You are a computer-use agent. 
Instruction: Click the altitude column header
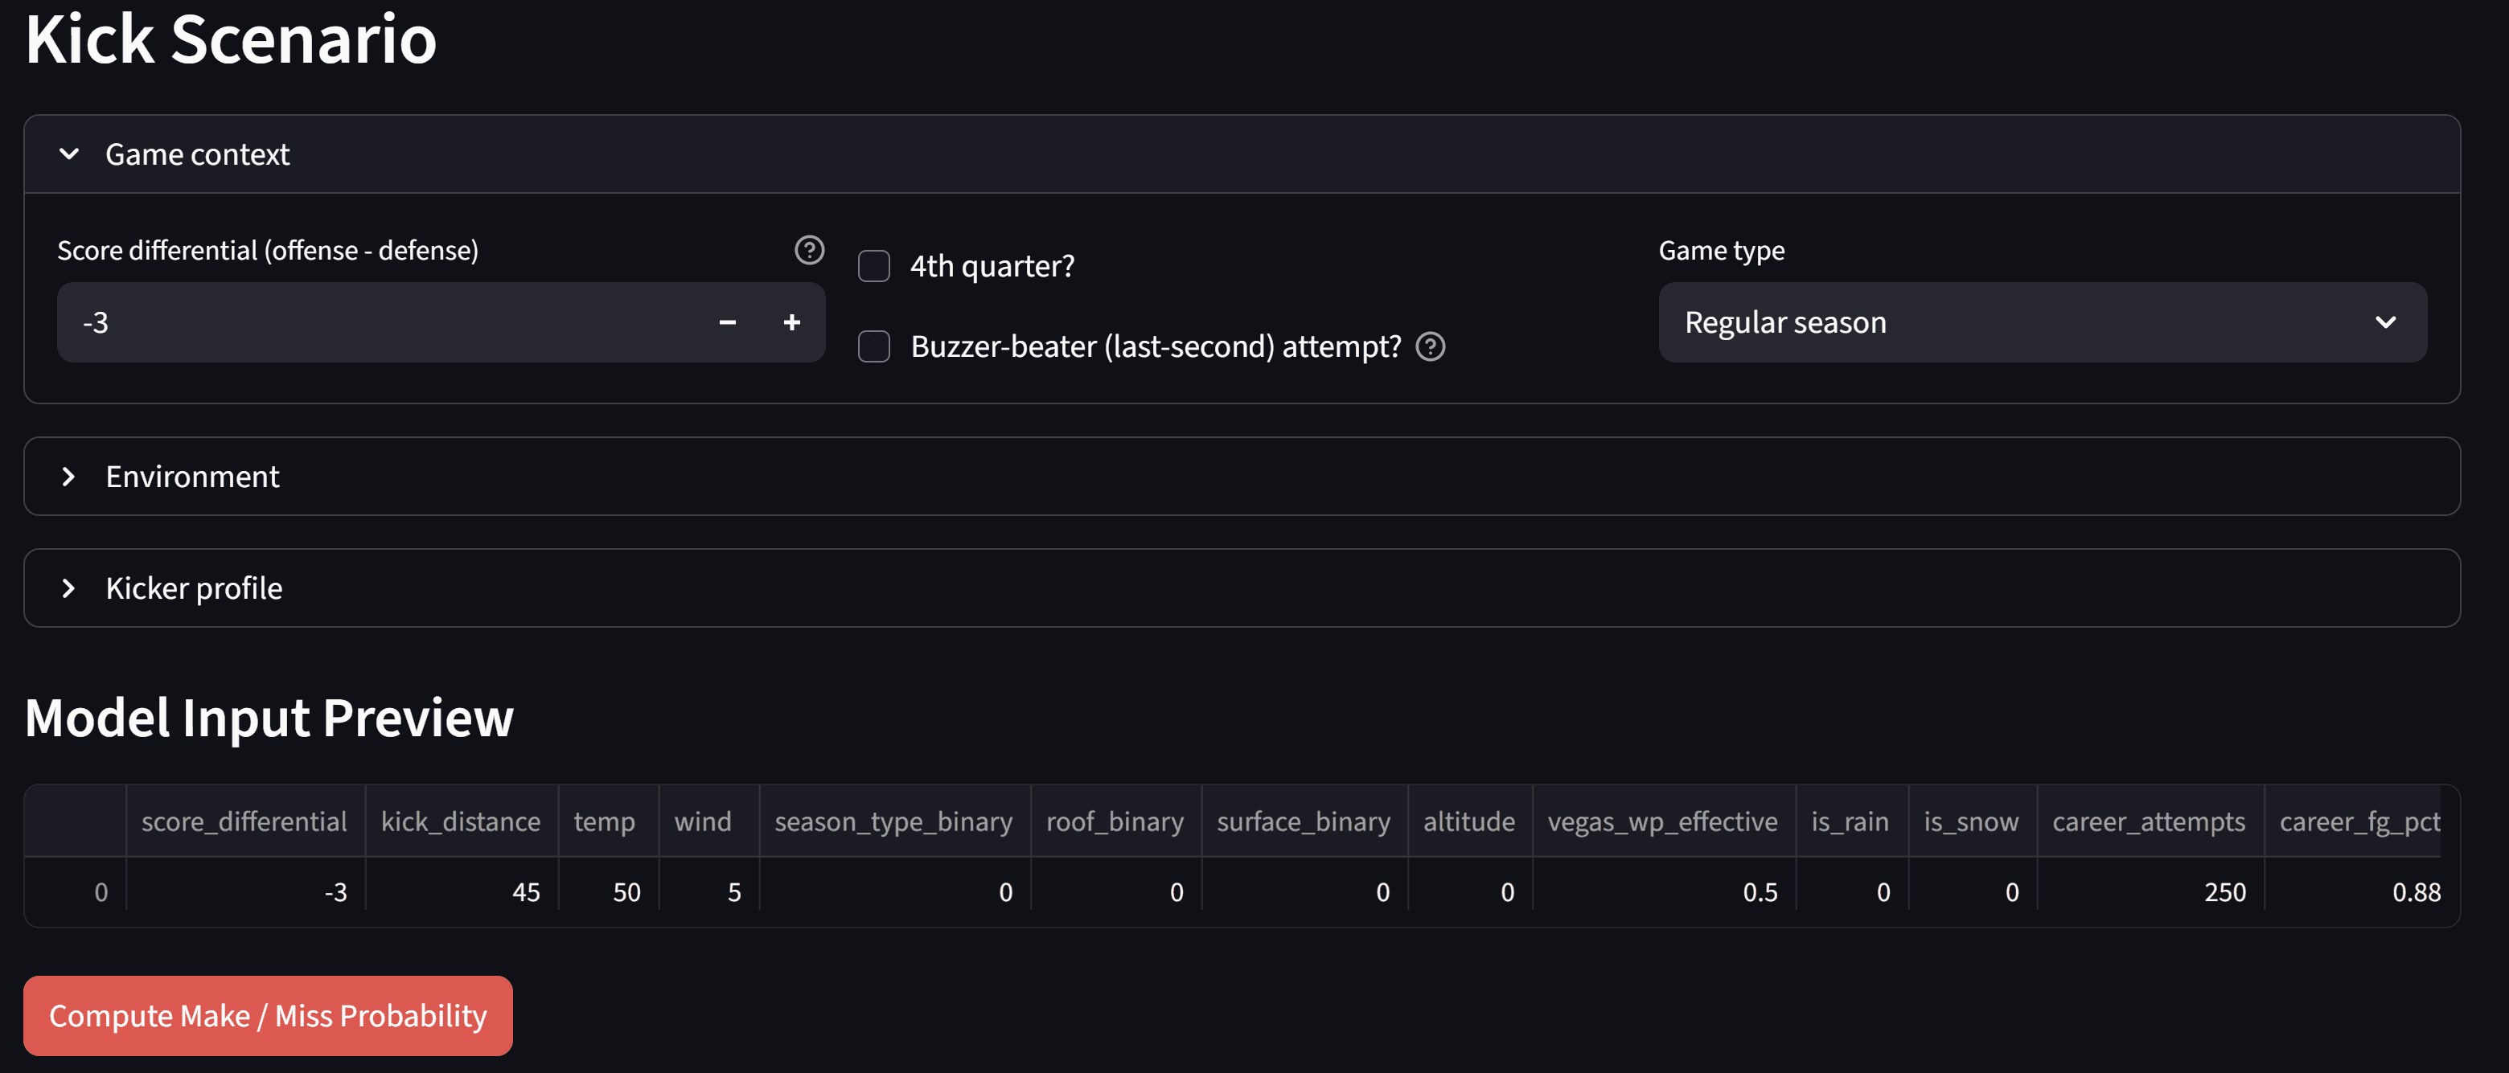[1470, 821]
